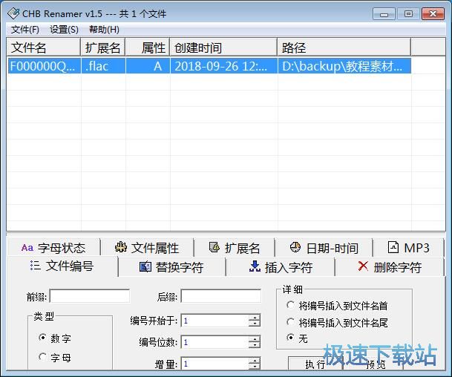Sort by the 路径 column header

pyautogui.click(x=344, y=47)
